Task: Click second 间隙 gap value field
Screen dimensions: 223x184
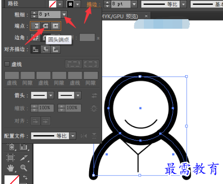Action: (x=59, y=75)
